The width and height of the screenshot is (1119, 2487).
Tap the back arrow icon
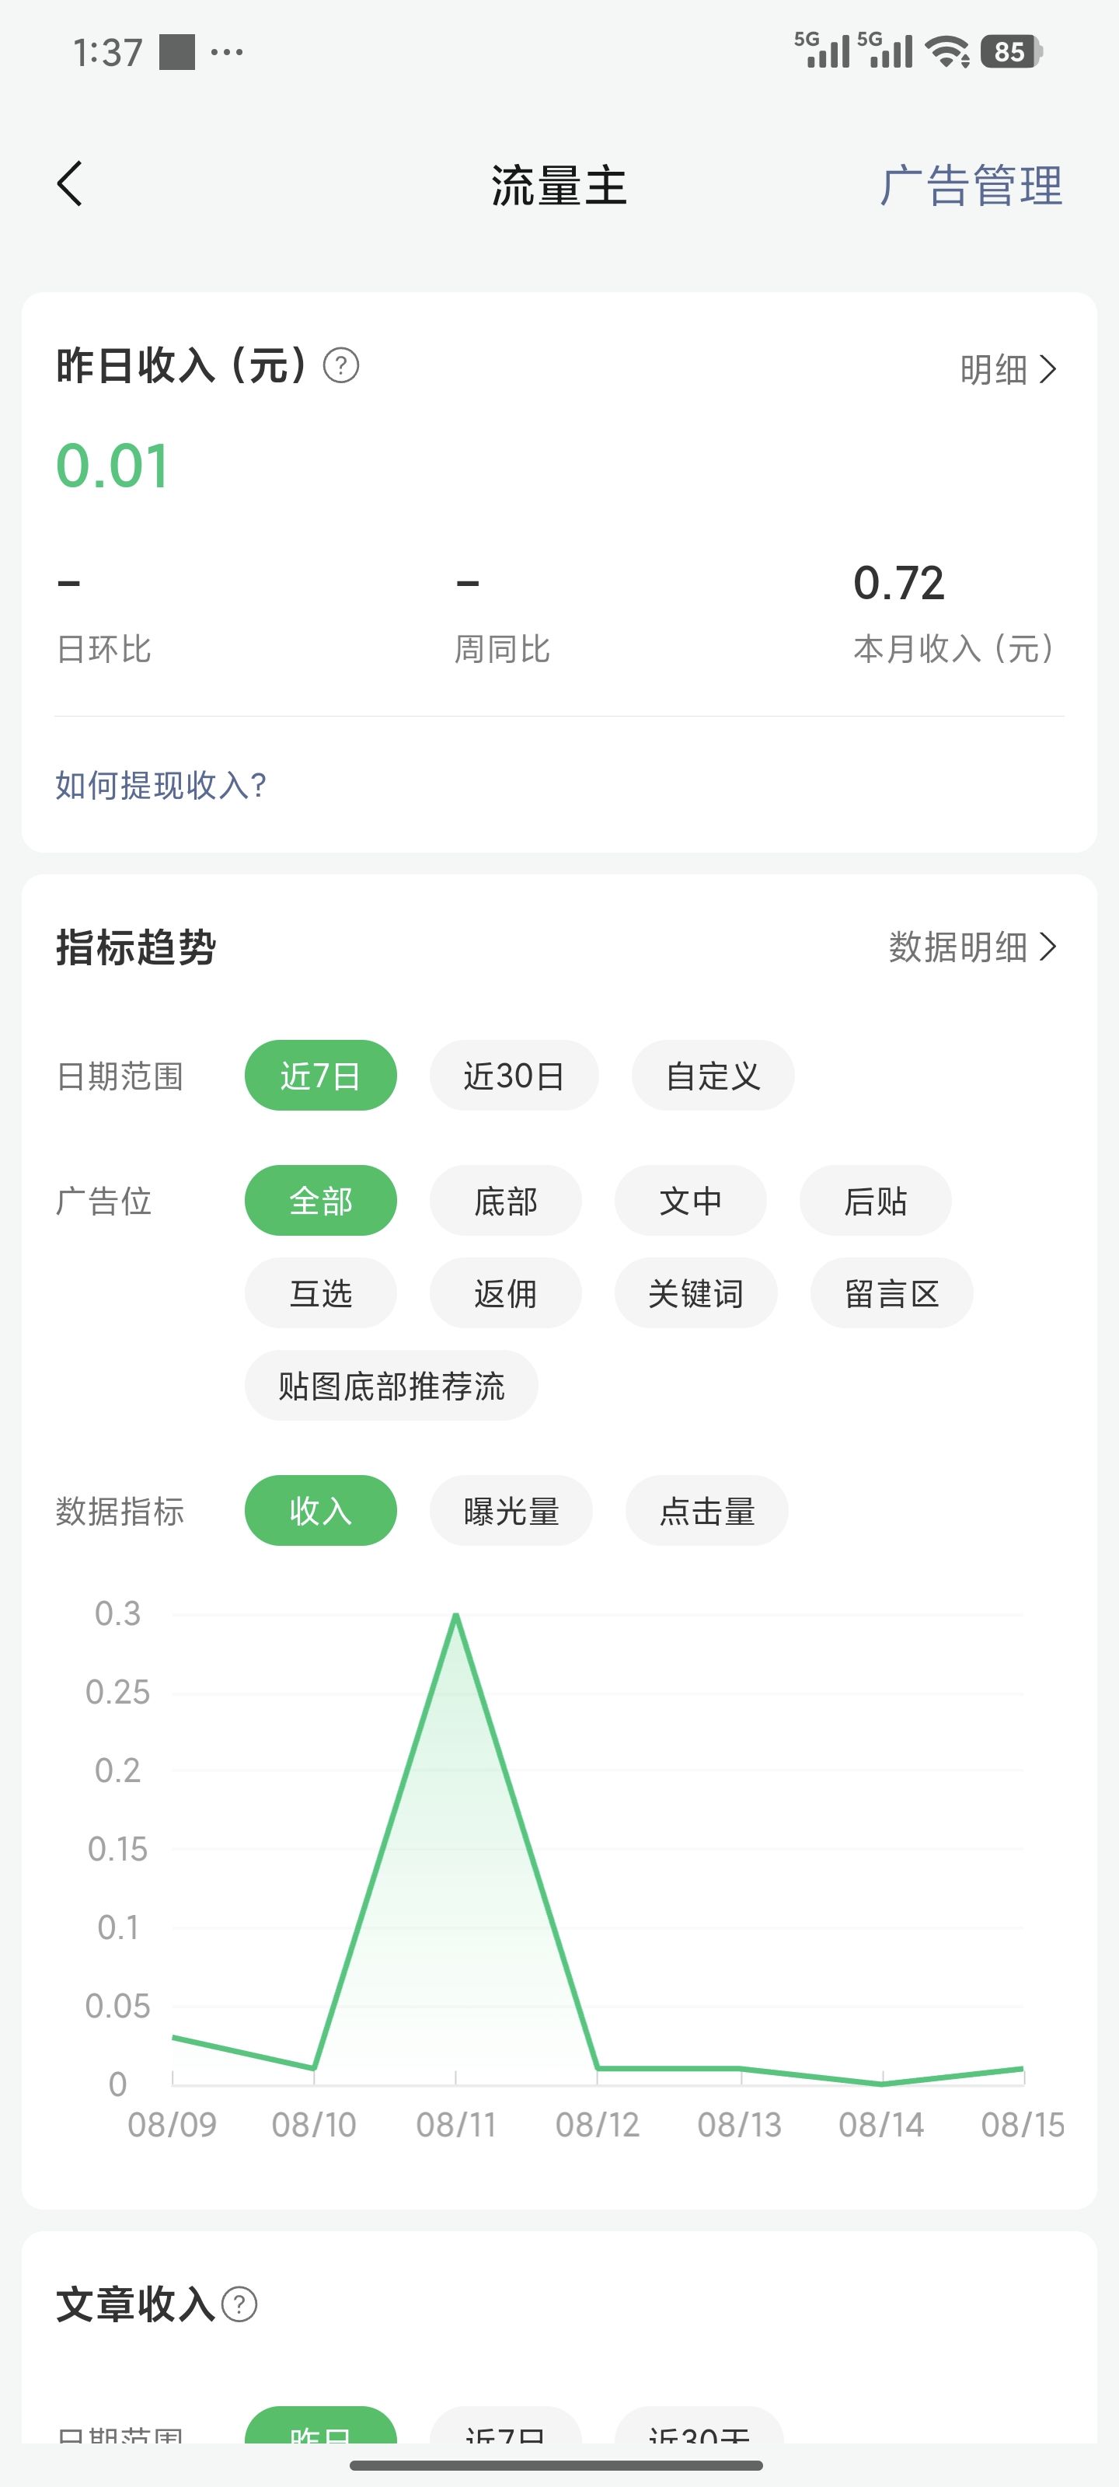tap(69, 183)
